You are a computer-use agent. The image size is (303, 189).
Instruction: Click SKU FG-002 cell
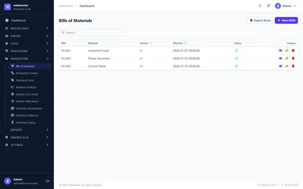pos(66,59)
